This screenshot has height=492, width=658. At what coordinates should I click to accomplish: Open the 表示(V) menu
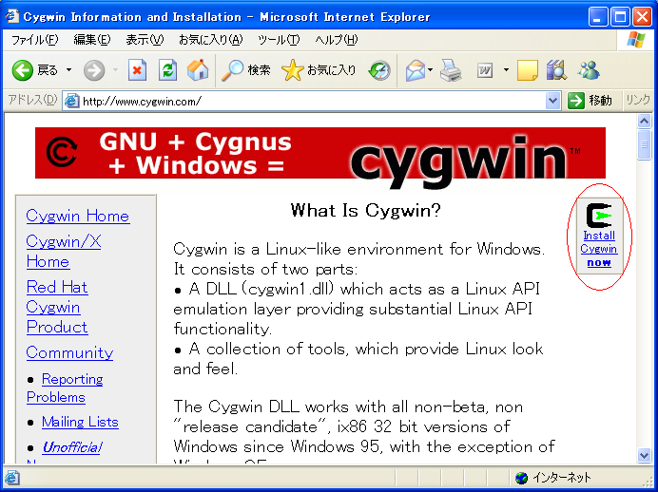[145, 40]
